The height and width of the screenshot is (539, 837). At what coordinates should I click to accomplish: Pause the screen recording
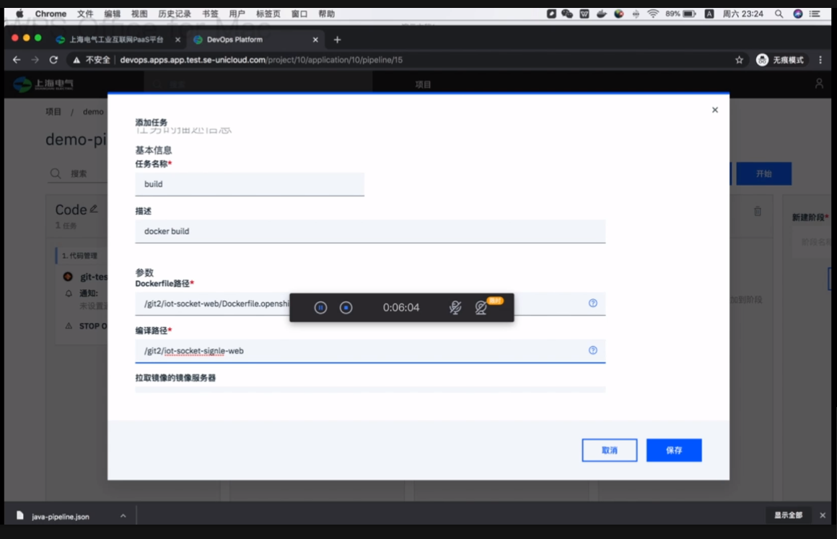[x=321, y=308]
